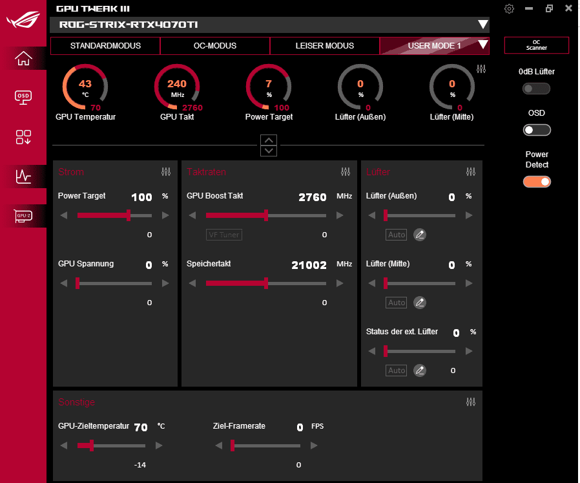Open the Lüfter panel settings icon

pos(471,172)
